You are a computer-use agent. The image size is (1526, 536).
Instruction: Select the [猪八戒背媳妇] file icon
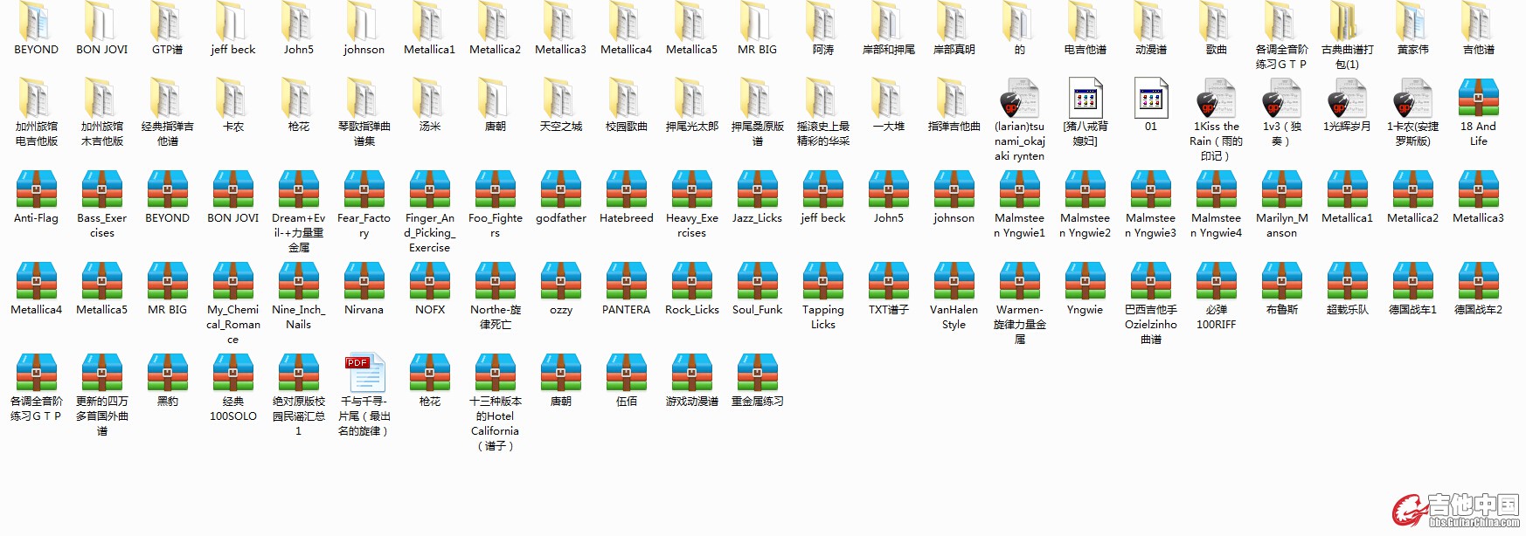[x=1086, y=98]
